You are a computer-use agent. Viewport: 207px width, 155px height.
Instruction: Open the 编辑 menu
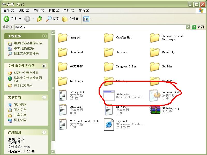(x=24, y=11)
